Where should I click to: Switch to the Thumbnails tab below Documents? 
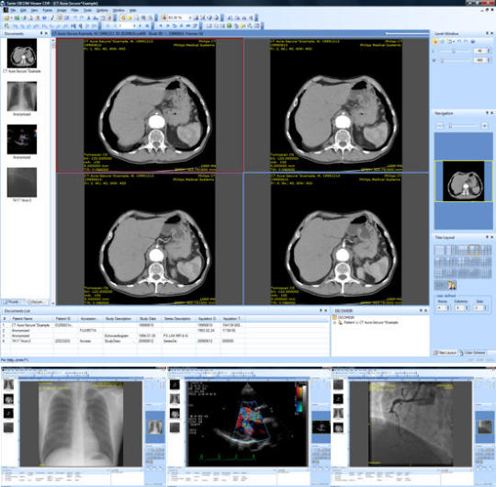coord(13,302)
